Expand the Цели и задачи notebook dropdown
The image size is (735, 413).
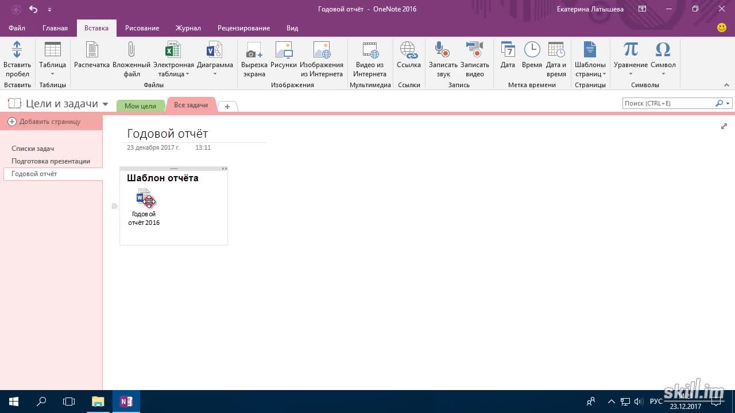pos(105,104)
